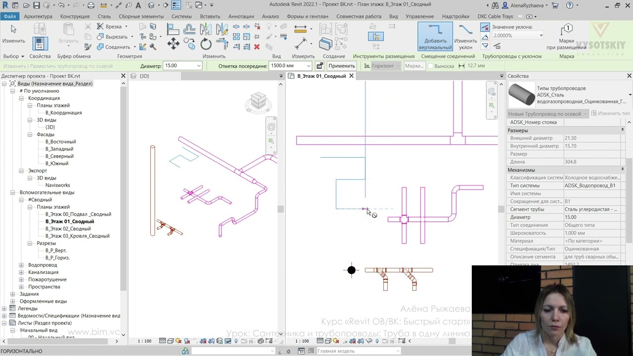
Task: Switch to the DKC Cable Trays tab
Action: click(495, 16)
